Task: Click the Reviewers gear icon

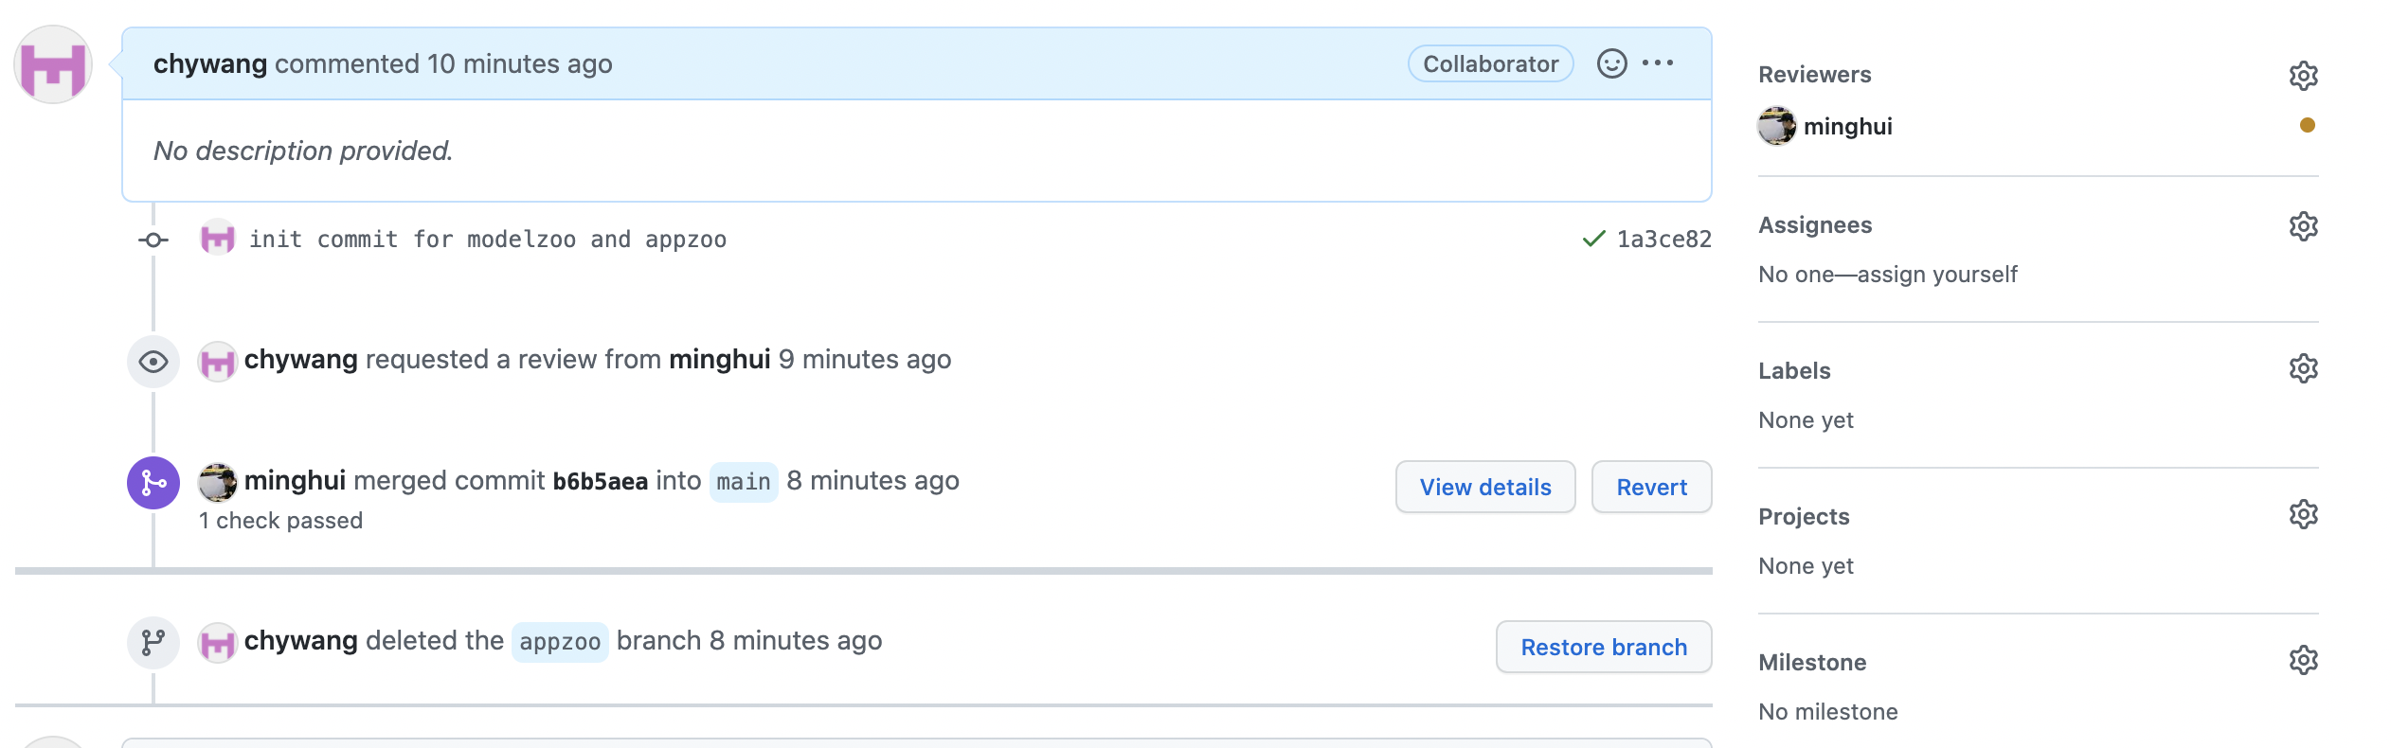Action: [2303, 76]
